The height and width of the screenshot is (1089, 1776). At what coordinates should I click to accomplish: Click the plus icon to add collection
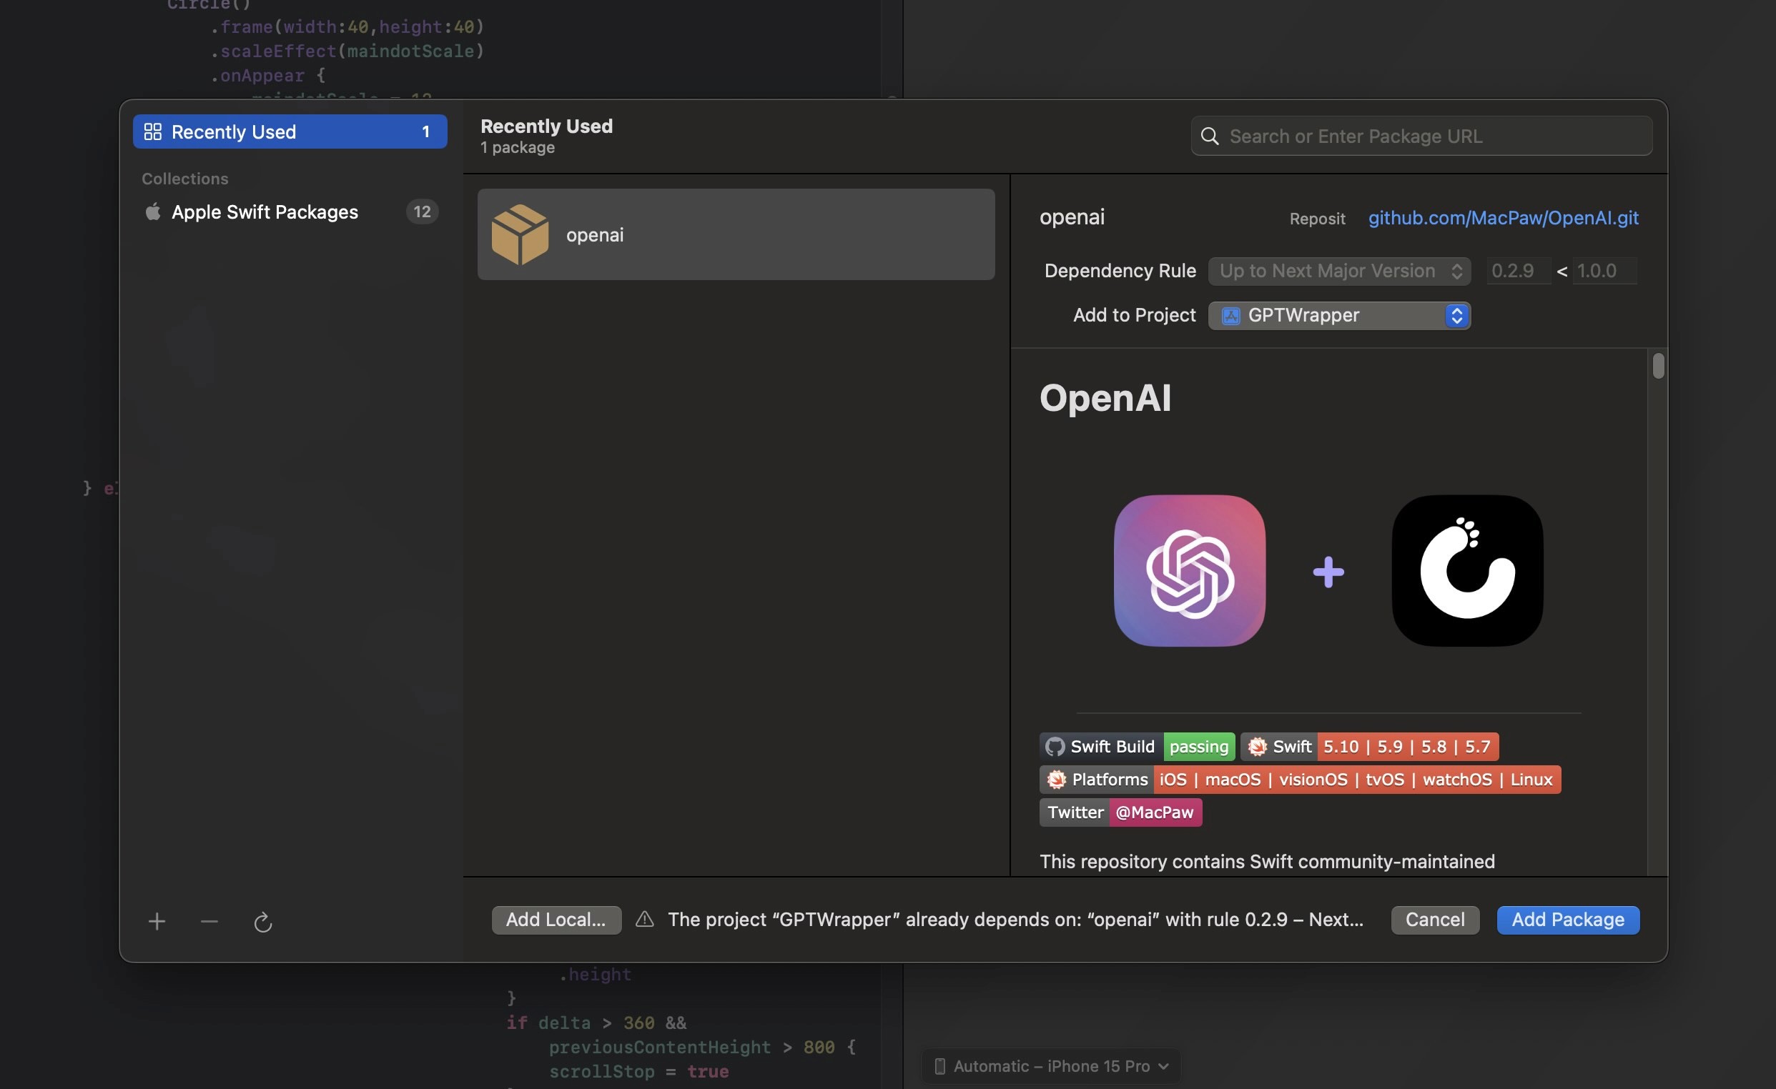point(157,921)
